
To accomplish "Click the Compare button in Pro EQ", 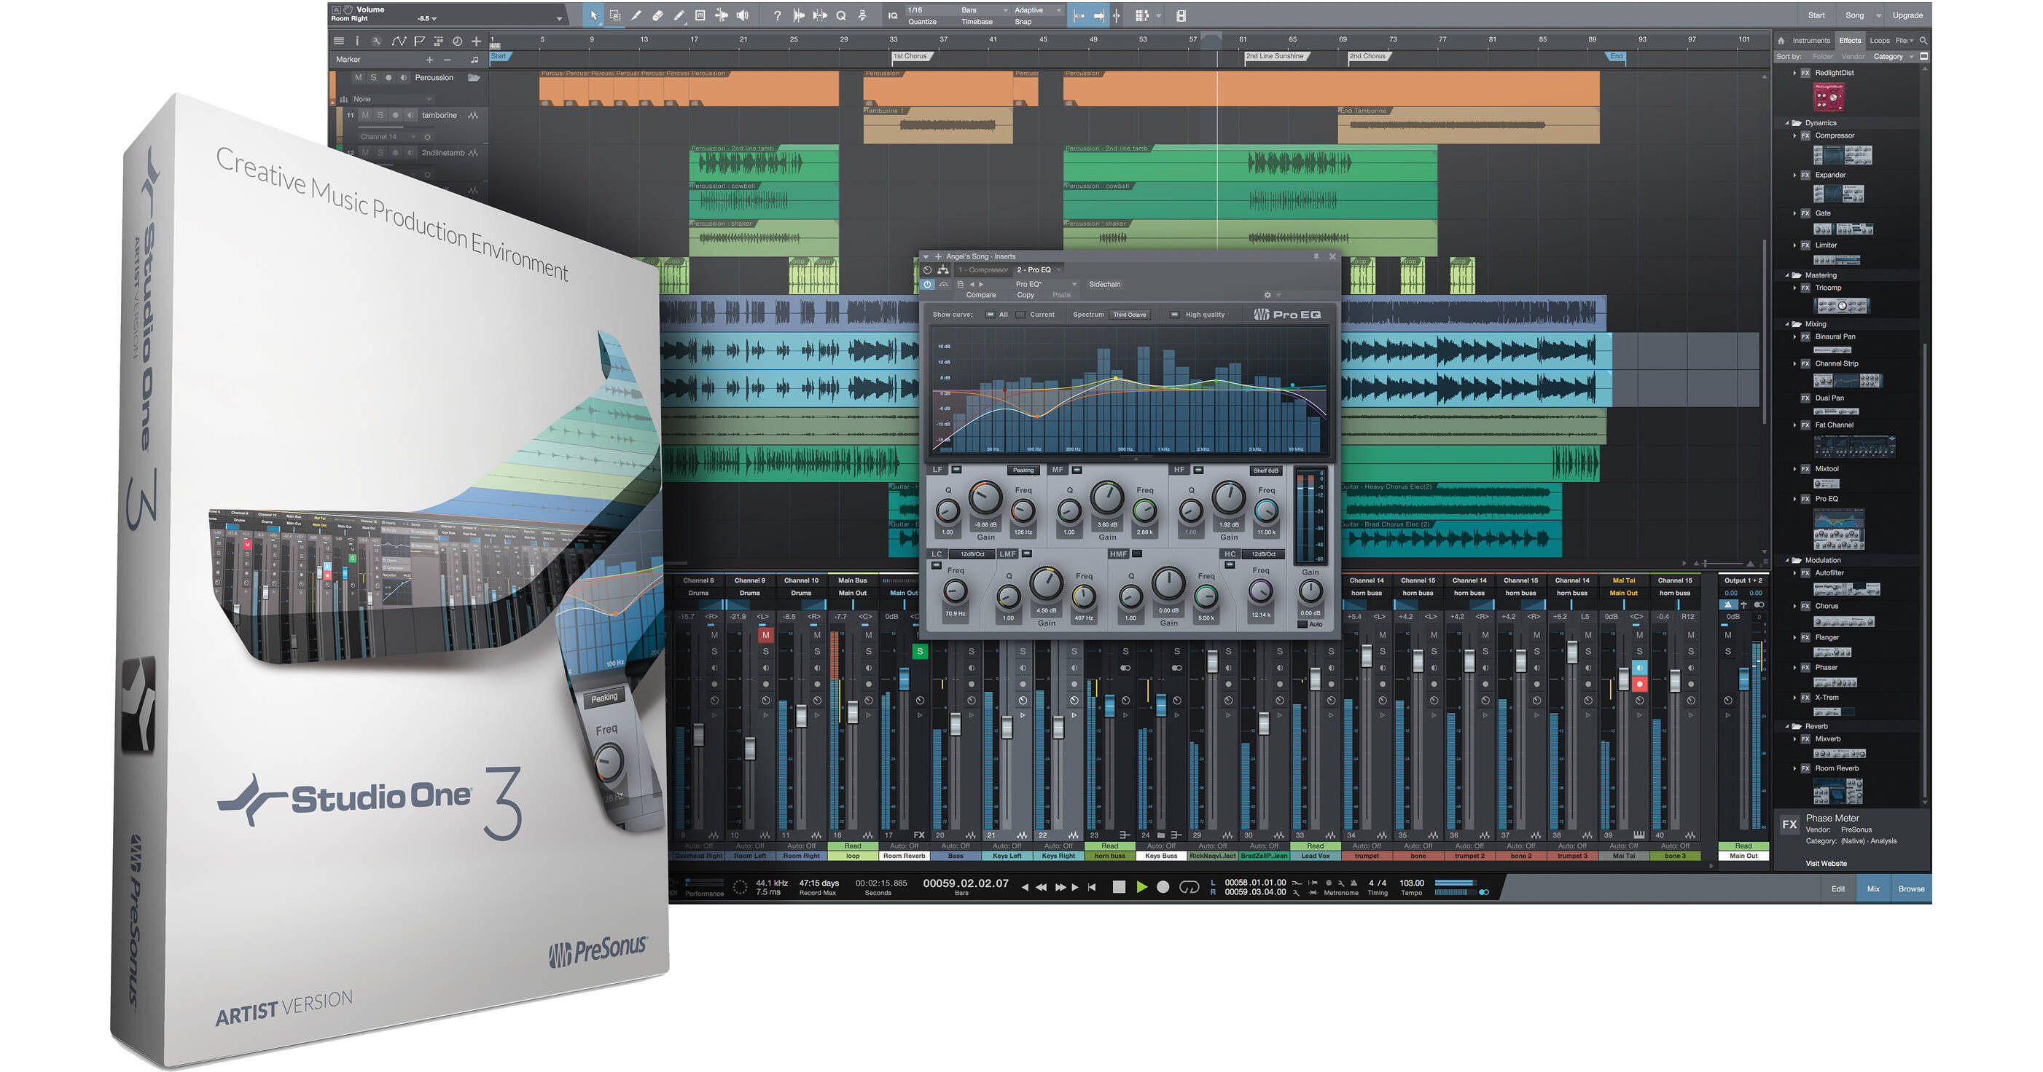I will coord(982,295).
